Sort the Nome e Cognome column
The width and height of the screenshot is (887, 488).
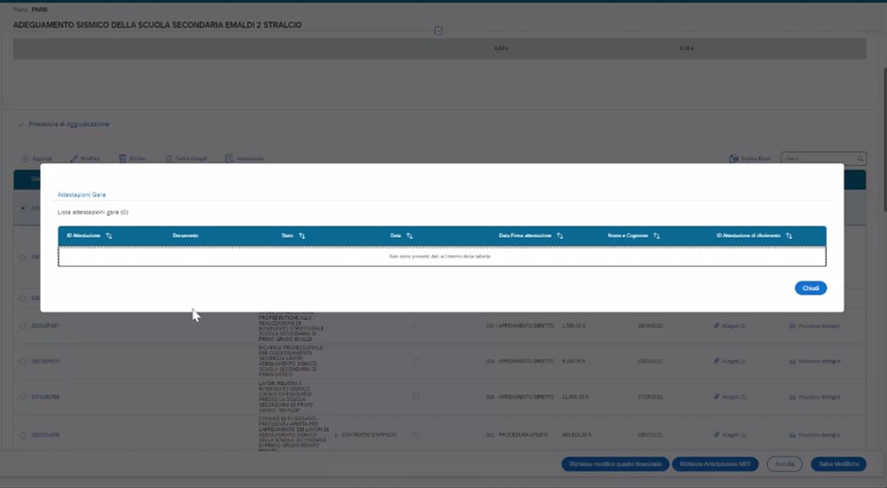pos(657,236)
